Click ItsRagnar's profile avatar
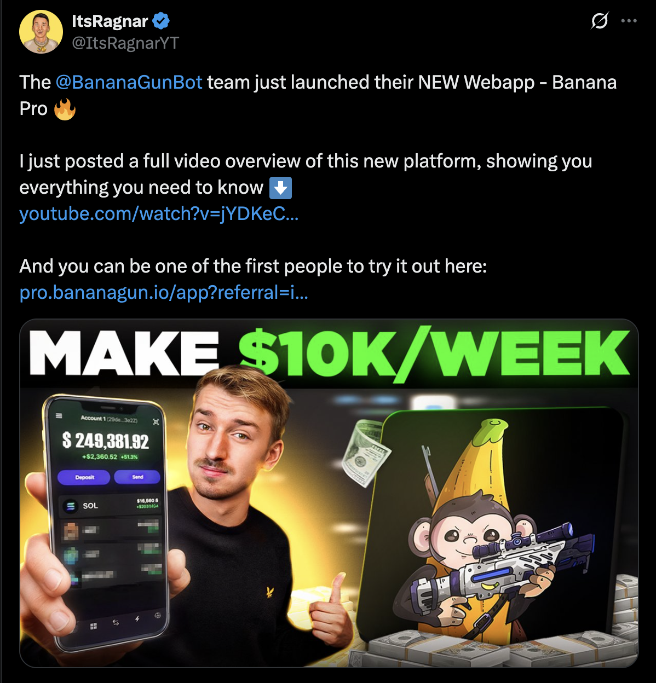 (41, 32)
